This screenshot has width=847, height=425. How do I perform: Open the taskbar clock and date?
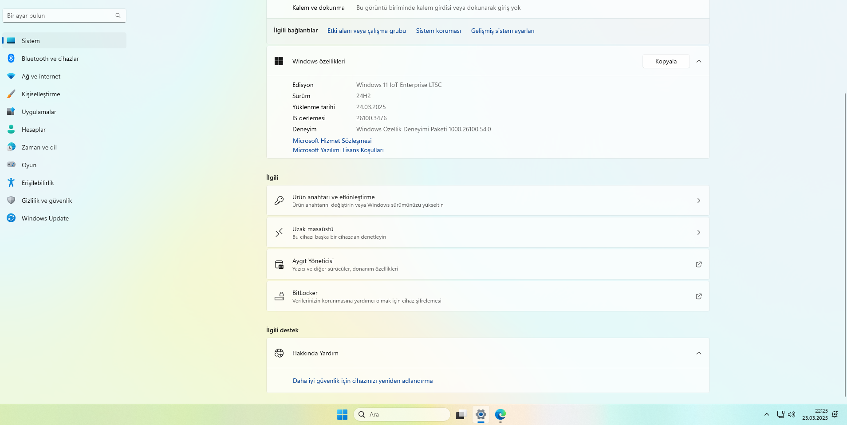point(815,414)
